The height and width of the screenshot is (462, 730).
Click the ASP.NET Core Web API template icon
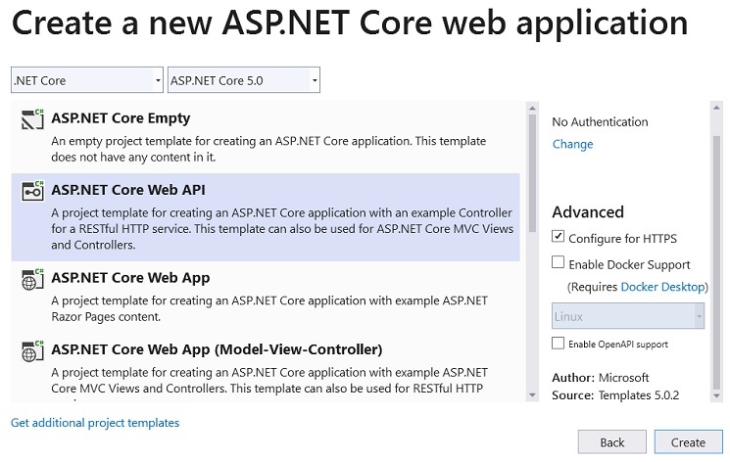(32, 191)
